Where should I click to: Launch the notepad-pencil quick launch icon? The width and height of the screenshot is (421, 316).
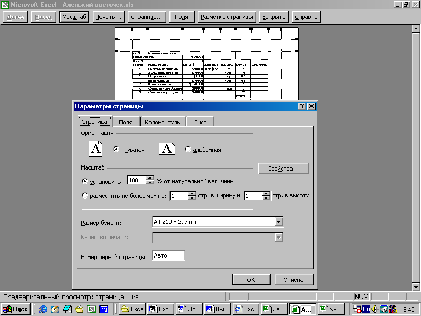(55, 309)
